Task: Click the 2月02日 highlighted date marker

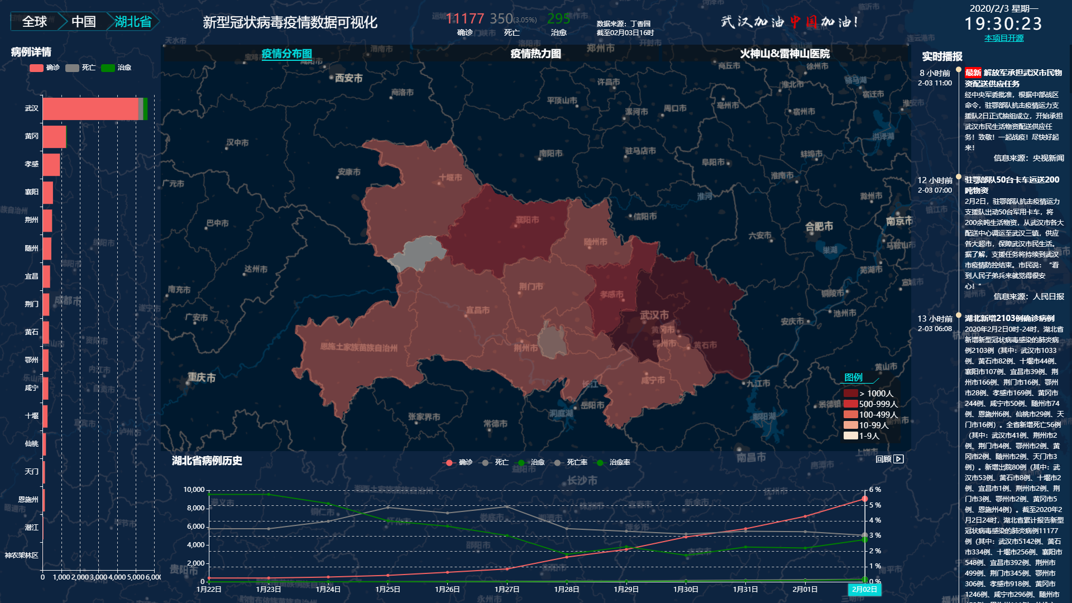Action: [x=864, y=589]
